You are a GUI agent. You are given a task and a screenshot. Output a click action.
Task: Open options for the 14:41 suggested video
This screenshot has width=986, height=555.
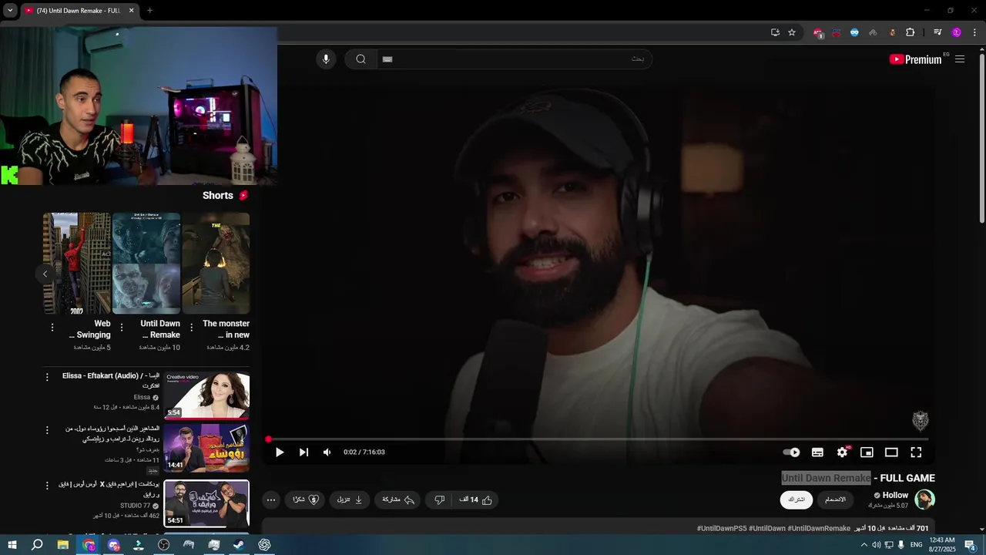pyautogui.click(x=47, y=429)
